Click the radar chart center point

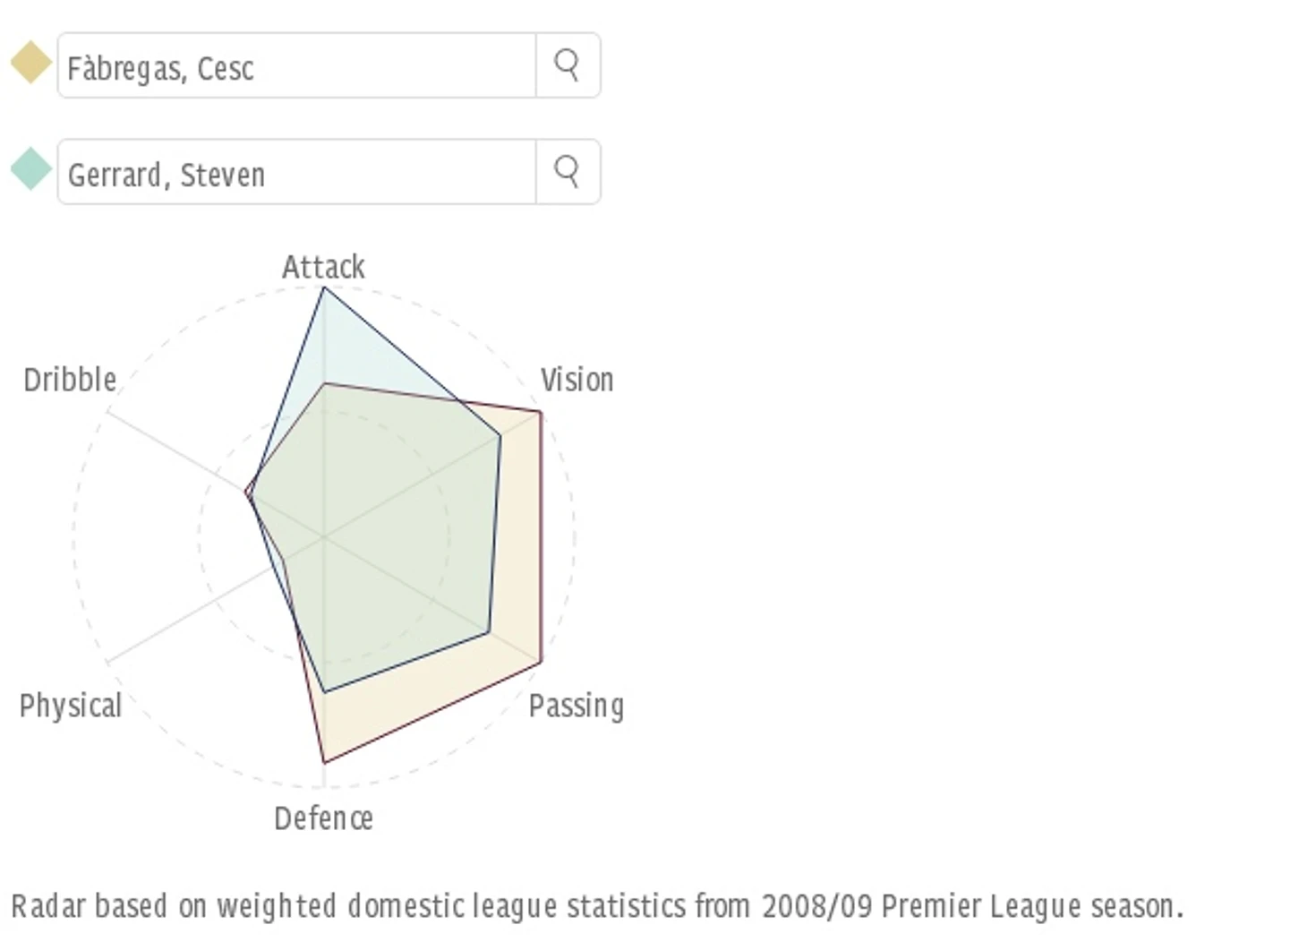pyautogui.click(x=324, y=537)
